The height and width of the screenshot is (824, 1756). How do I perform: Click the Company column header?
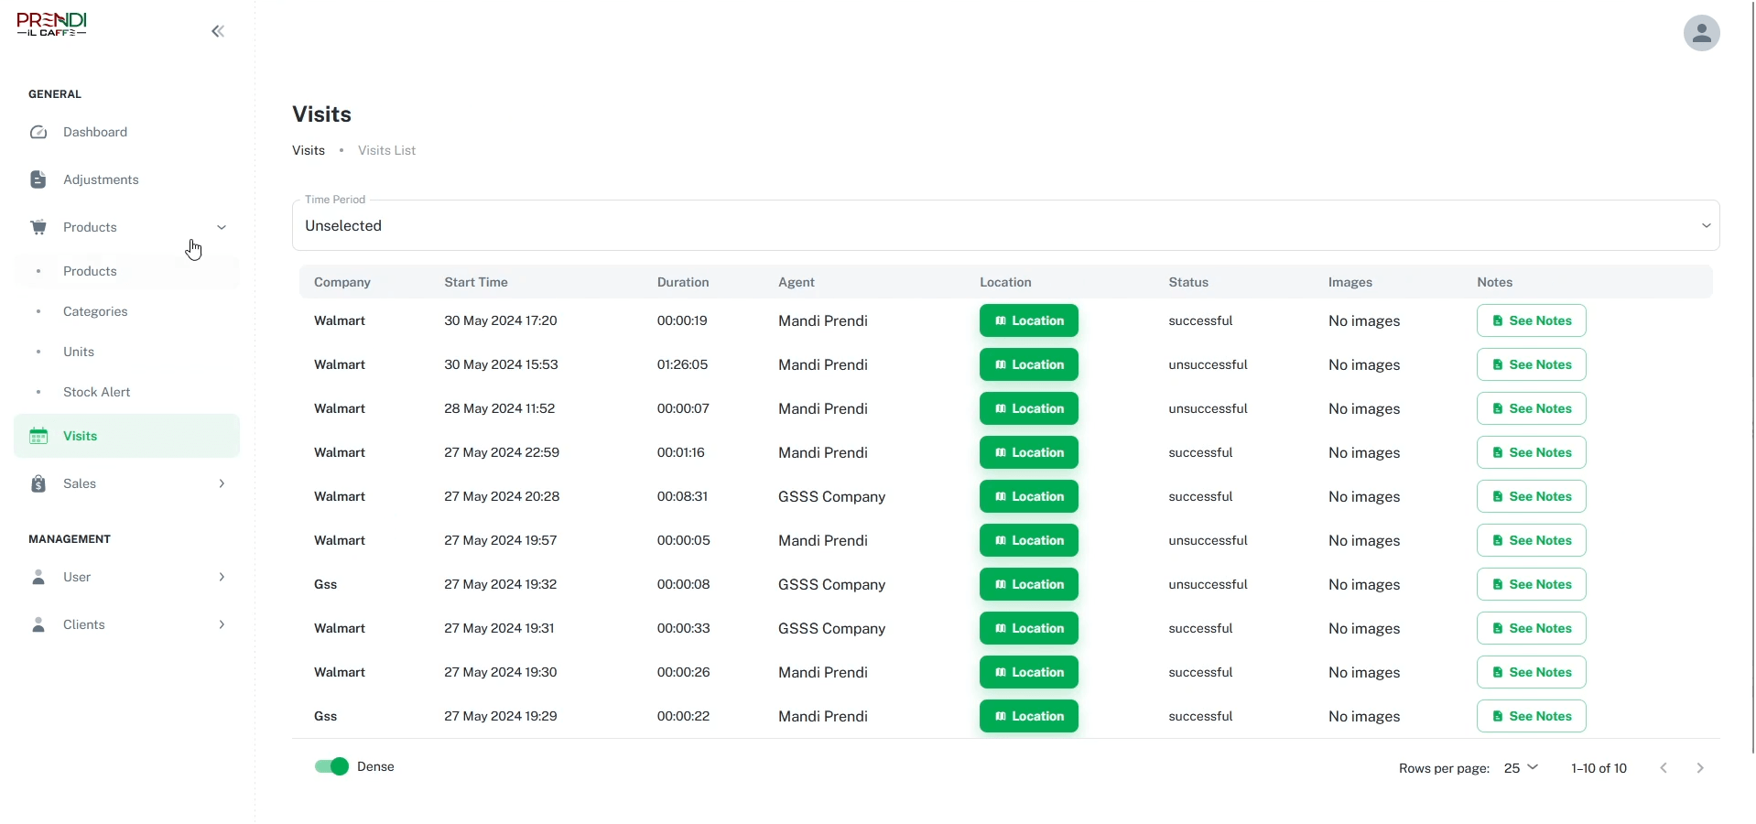click(x=342, y=282)
